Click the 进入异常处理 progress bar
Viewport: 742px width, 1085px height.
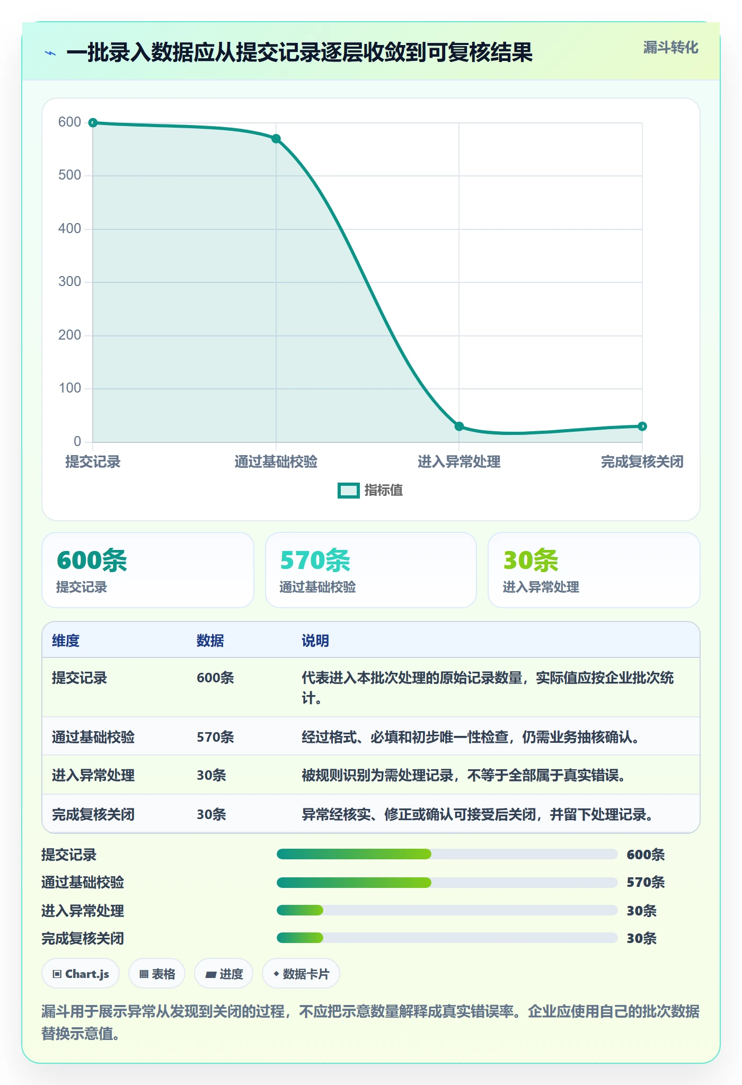click(x=447, y=910)
